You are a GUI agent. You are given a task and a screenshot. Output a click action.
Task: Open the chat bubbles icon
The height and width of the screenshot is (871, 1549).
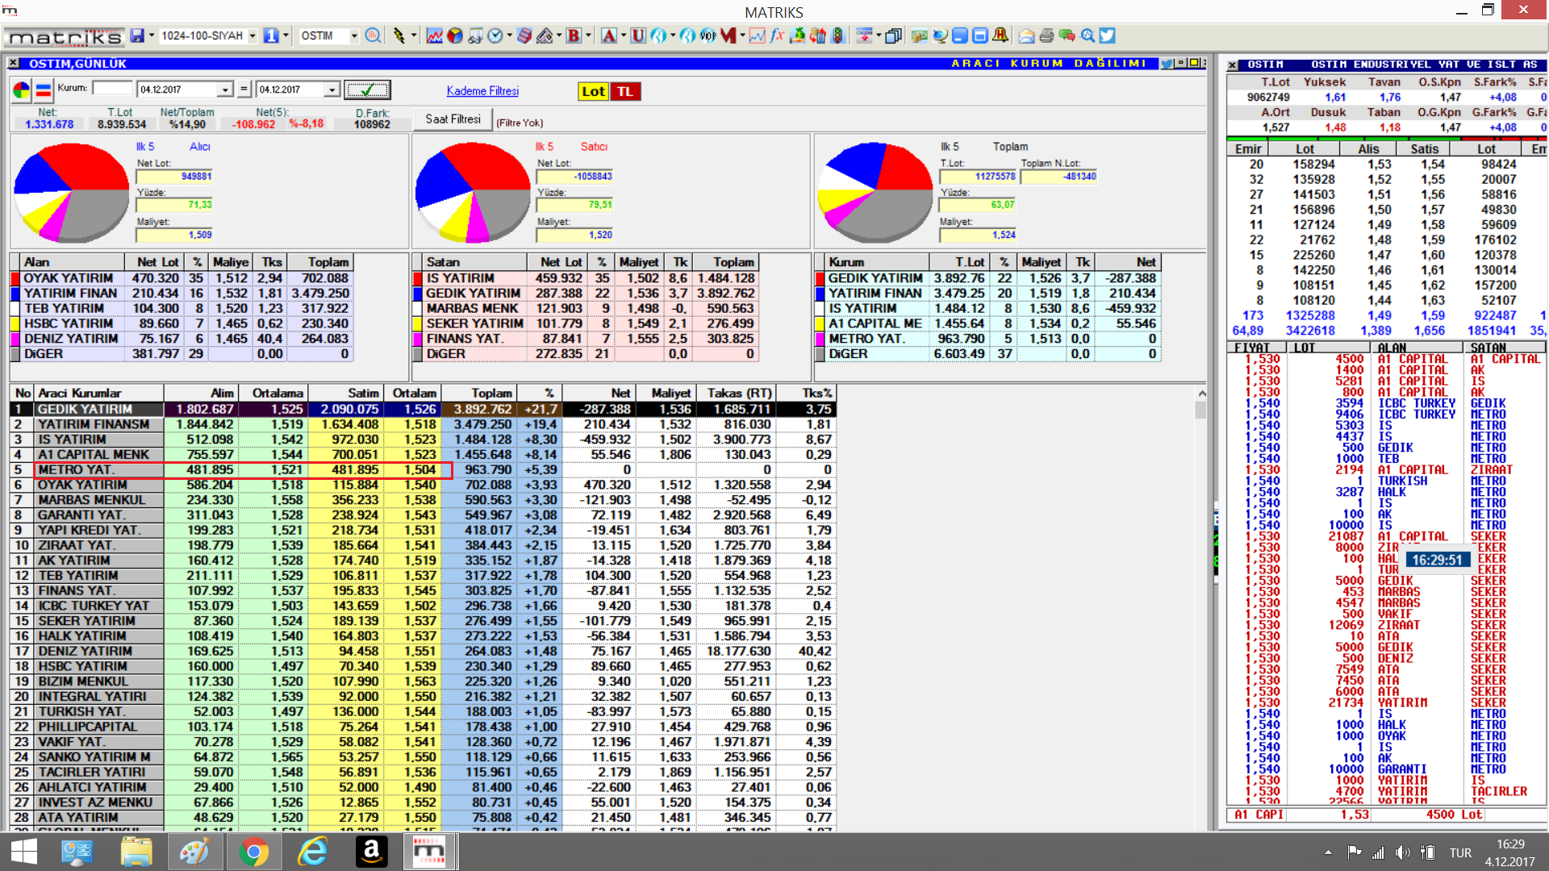[x=1067, y=35]
